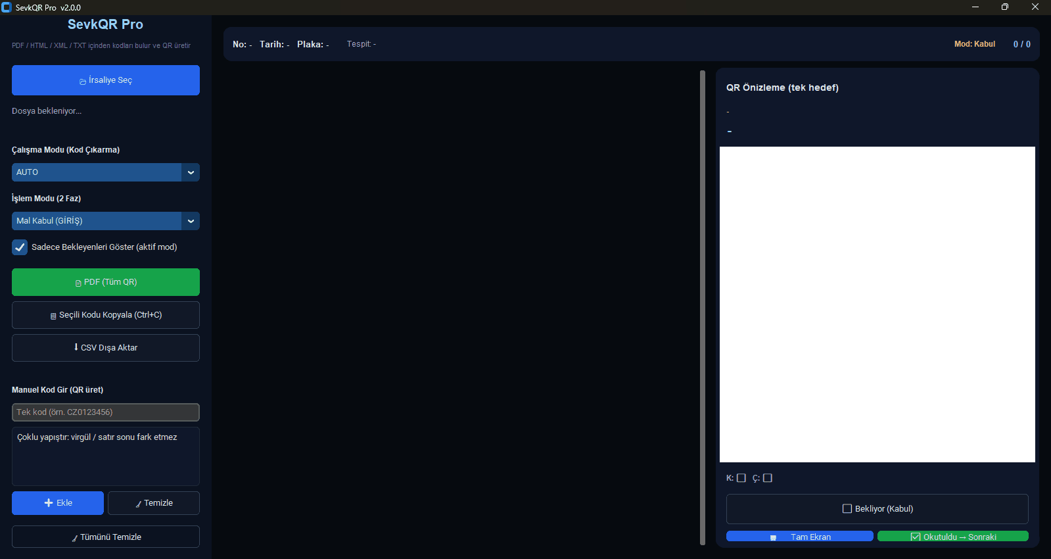Click the broom icon on Tümünü Temizle
The image size is (1051, 559).
pyautogui.click(x=75, y=538)
